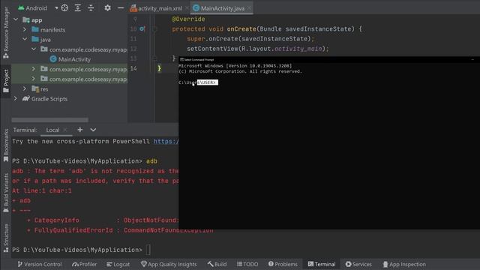Click the Command Prompt C:\Users\USER> prompt
480x270 pixels.
[198, 82]
